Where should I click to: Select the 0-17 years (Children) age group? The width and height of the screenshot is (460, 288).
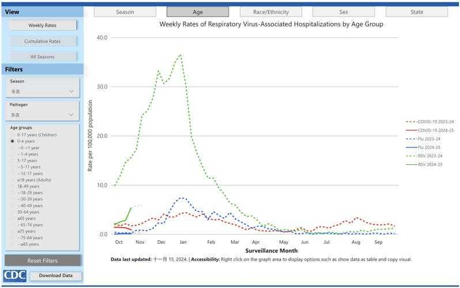click(13, 135)
